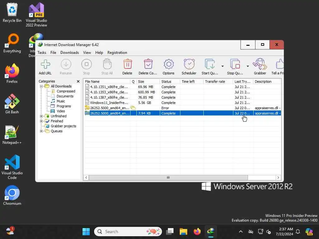Viewport: 319px width, 239px height.
Task: Collapse the All Downloads tree node
Action: click(x=41, y=86)
